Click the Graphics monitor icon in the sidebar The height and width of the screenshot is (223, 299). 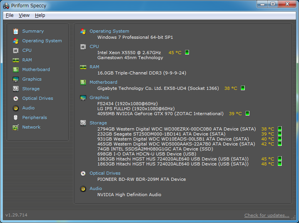pyautogui.click(x=16, y=79)
